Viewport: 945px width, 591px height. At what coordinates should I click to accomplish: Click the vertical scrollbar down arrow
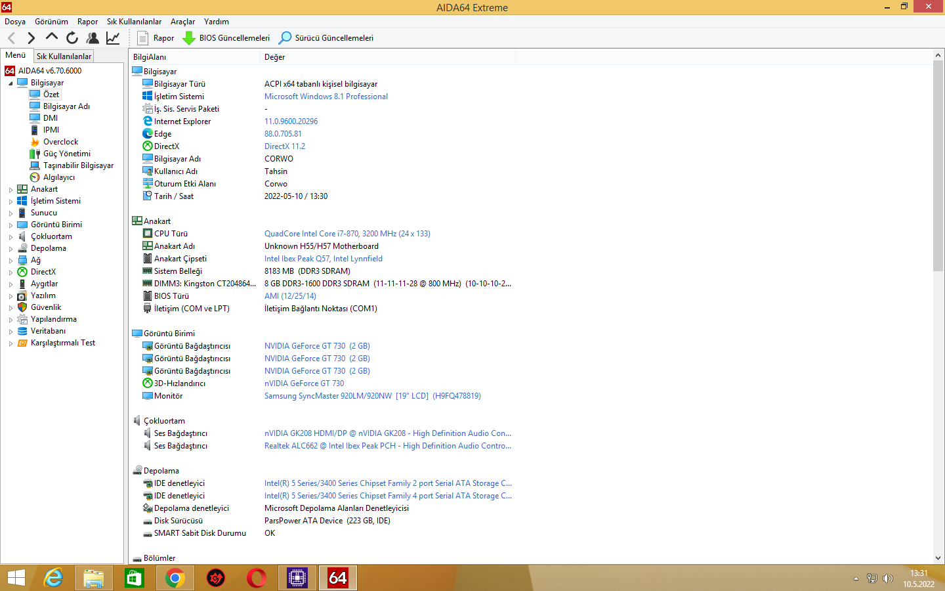938,558
